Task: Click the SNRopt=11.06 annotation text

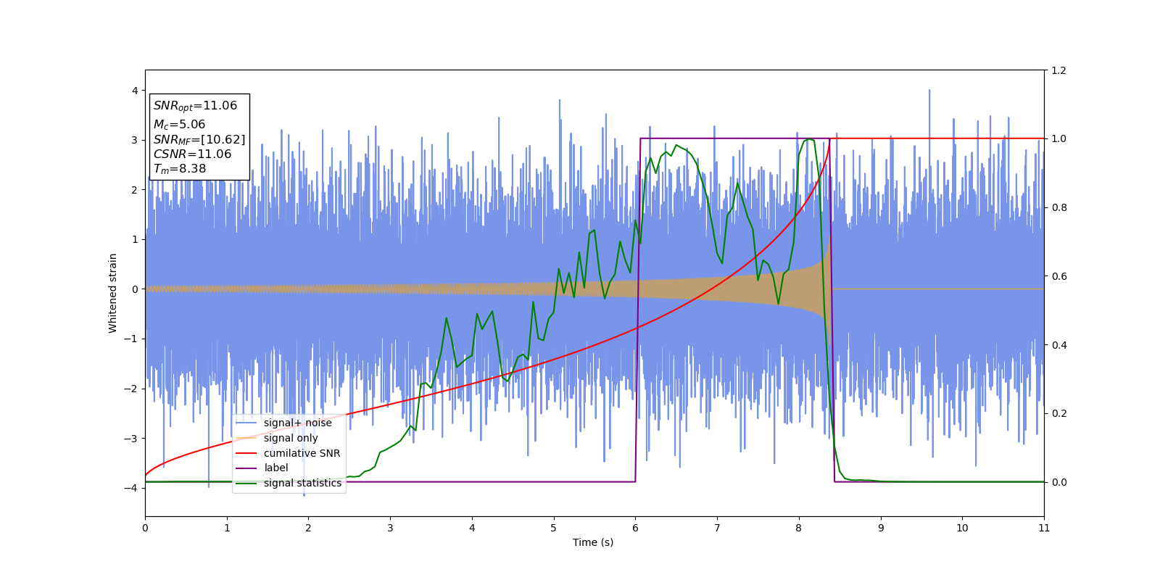Action: click(195, 106)
